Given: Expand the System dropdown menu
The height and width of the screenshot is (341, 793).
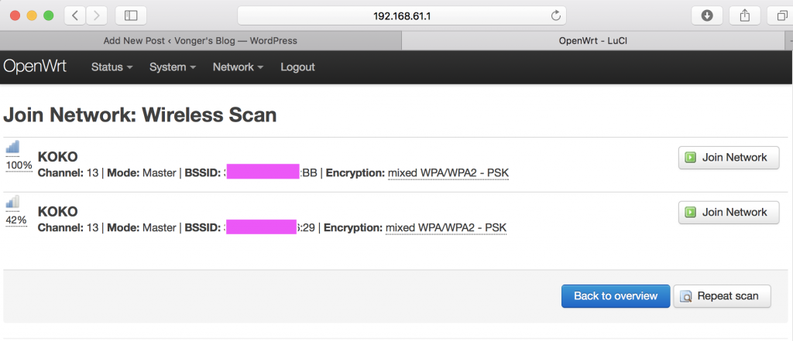Looking at the screenshot, I should (173, 67).
